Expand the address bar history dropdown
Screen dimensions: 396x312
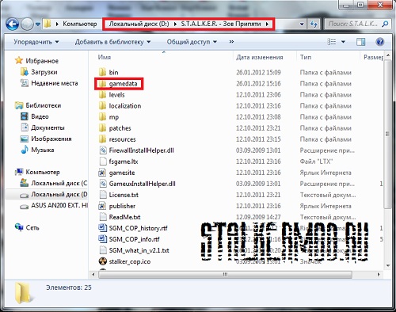coord(302,24)
